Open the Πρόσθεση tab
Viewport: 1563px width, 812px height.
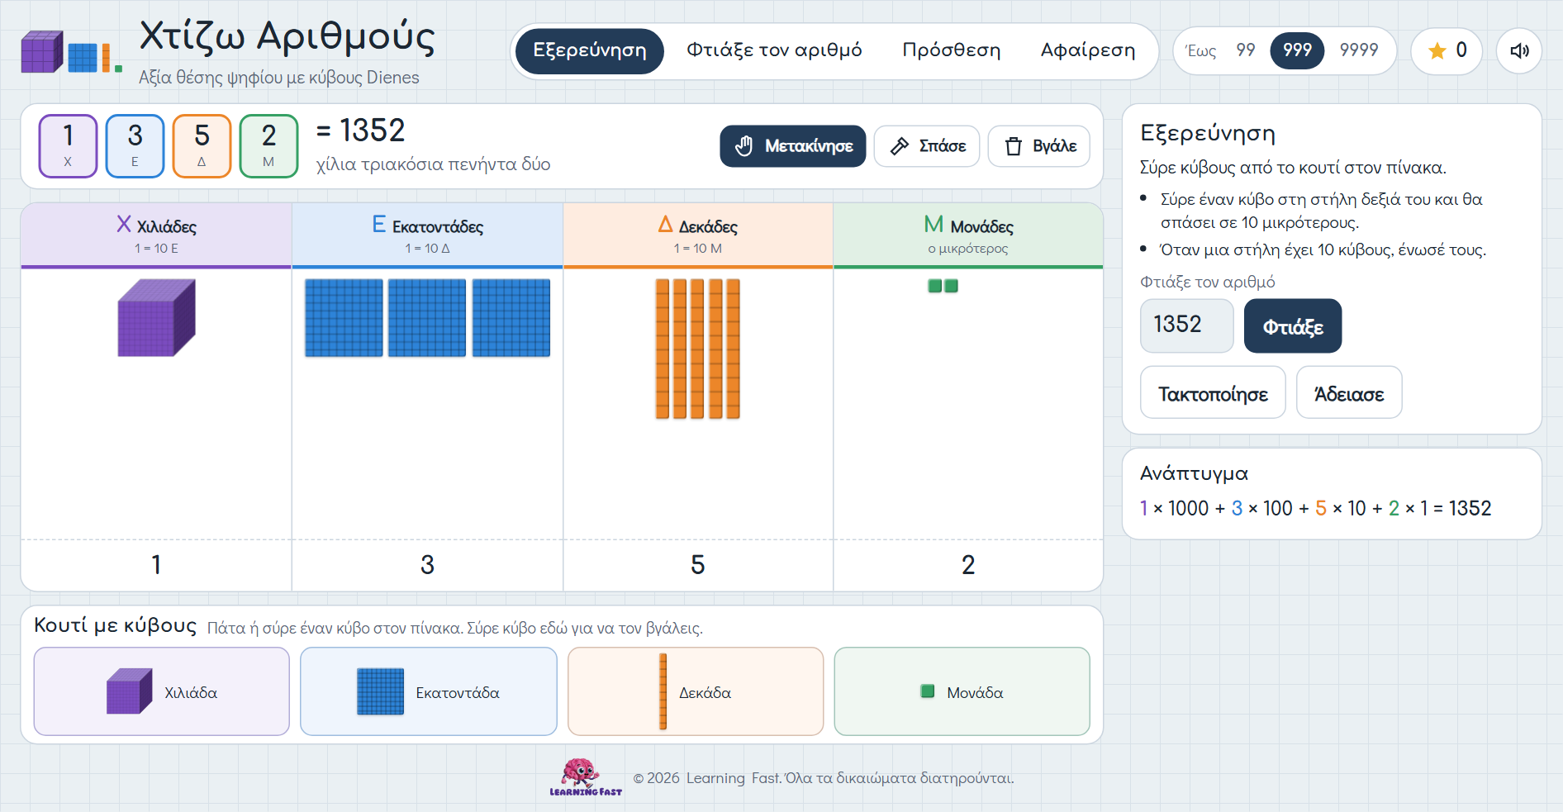pyautogui.click(x=952, y=51)
